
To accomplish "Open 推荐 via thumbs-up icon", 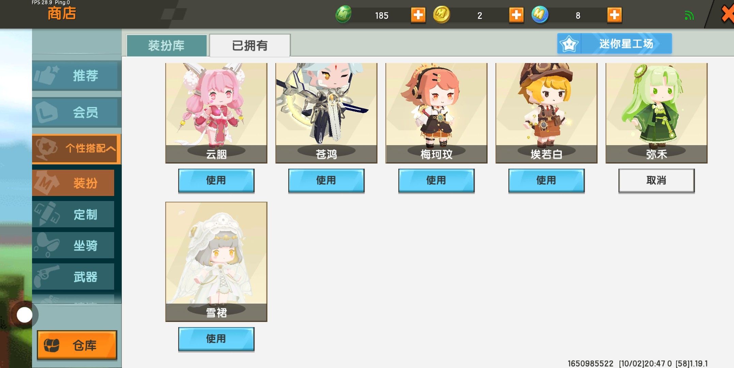I will pyautogui.click(x=77, y=75).
